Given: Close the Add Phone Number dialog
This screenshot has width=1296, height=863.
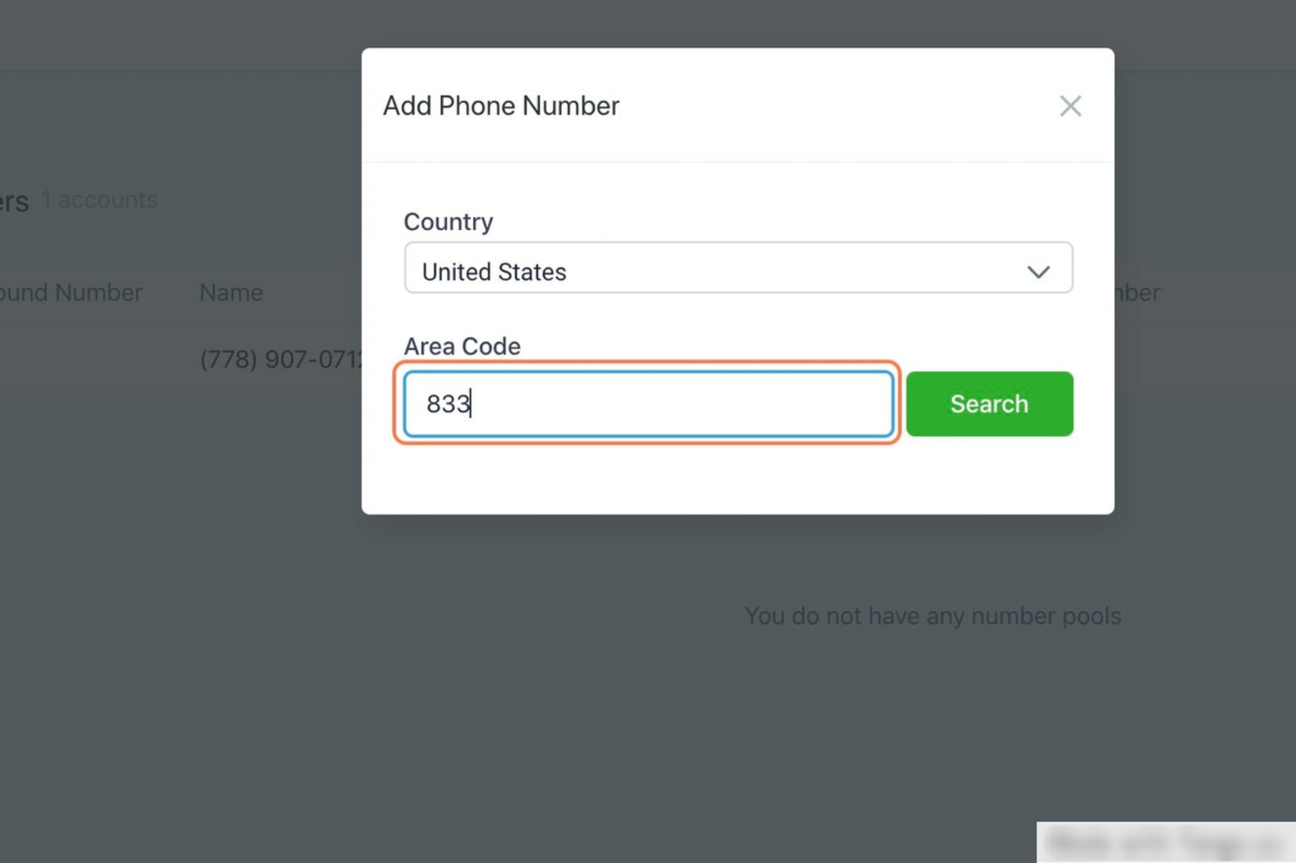Looking at the screenshot, I should coord(1070,106).
